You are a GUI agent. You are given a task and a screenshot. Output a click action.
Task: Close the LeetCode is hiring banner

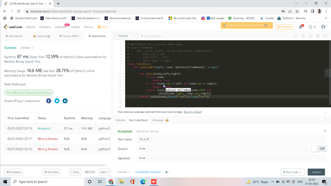tap(270, 25)
